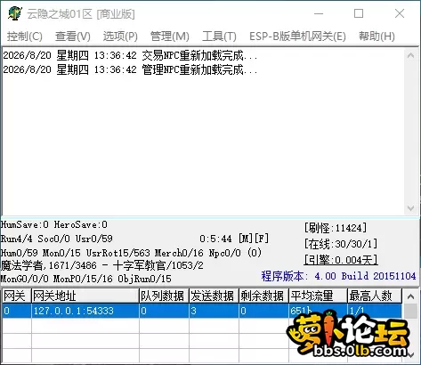Maximize the 云隐之城01区 window
421x365 pixels.
point(359,13)
